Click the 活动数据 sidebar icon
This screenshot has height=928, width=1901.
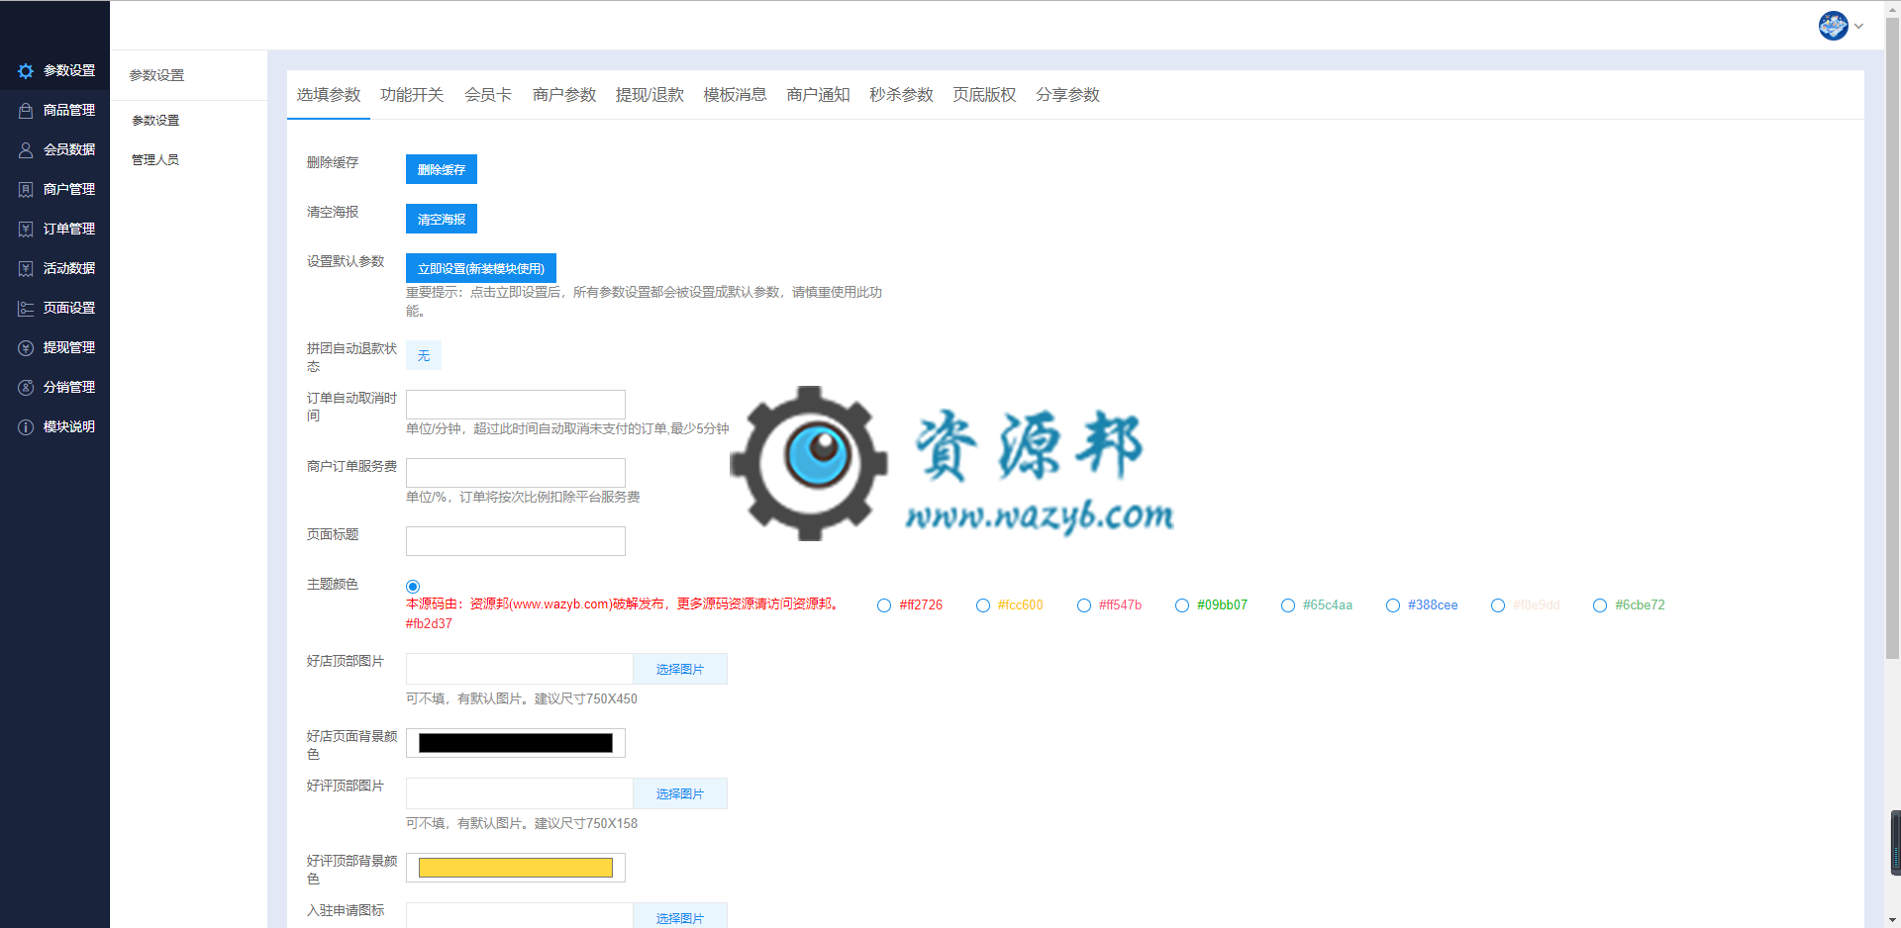(26, 269)
